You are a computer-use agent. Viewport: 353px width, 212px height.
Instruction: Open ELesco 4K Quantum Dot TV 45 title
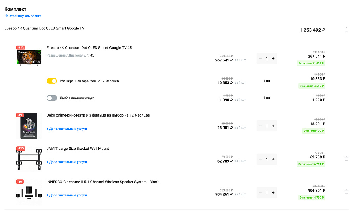point(89,48)
